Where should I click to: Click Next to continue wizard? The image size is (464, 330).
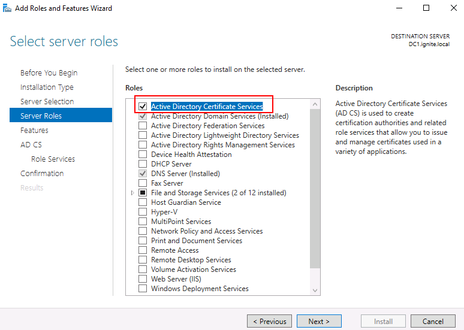[319, 321]
